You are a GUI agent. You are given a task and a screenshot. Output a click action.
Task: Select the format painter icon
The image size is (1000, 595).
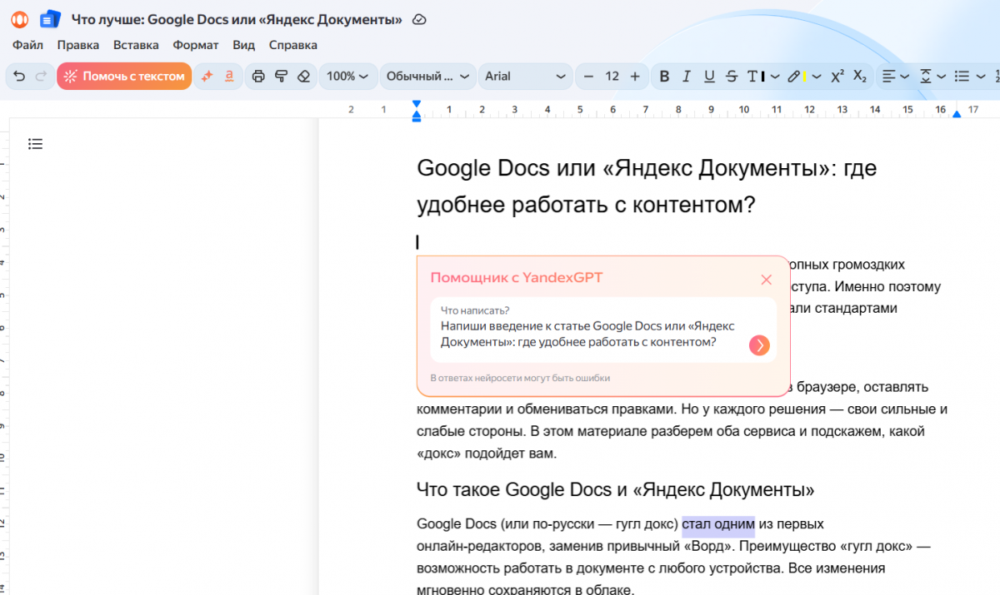point(282,76)
